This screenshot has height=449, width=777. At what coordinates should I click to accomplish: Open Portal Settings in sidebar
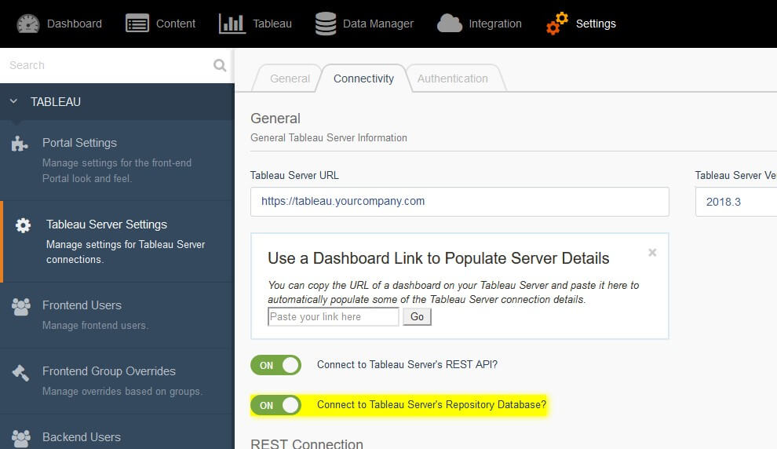coord(118,160)
